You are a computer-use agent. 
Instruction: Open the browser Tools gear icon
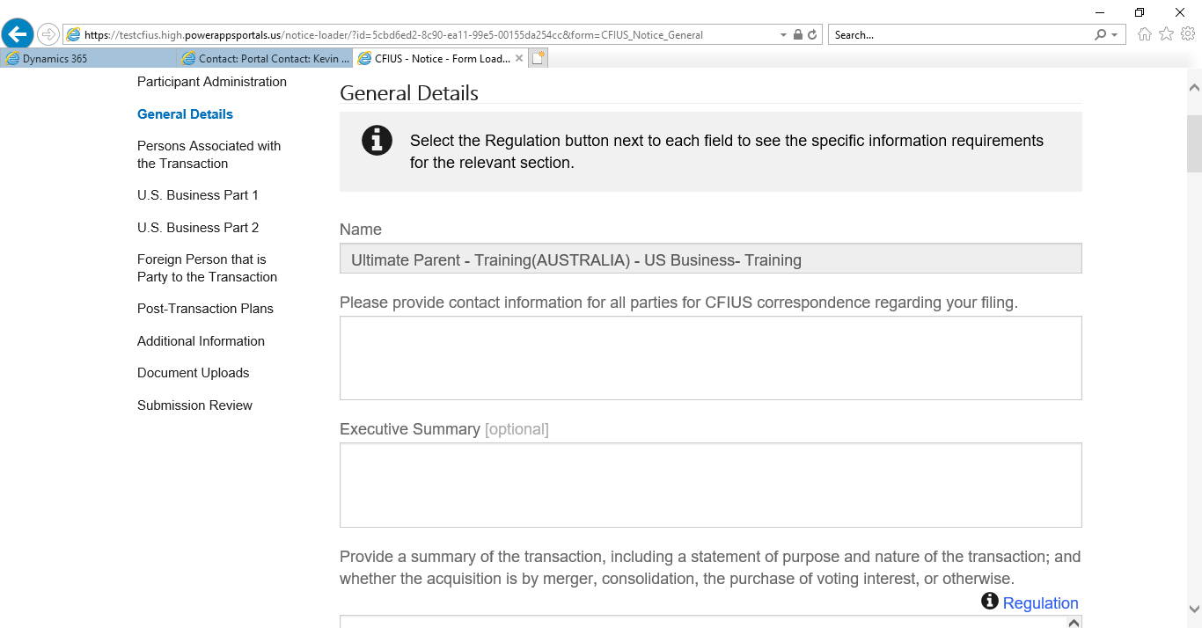(x=1187, y=34)
